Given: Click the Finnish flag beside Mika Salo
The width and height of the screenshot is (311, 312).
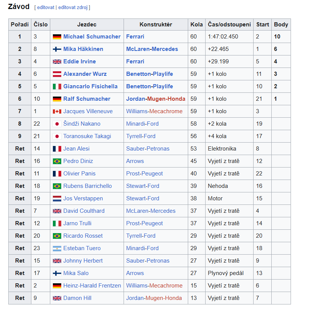Looking at the screenshot, I should 57,273.
